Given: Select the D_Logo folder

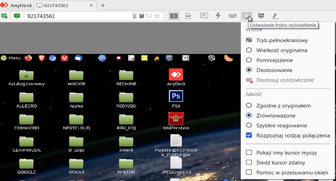Looking at the screenshot, I should 76,144.
